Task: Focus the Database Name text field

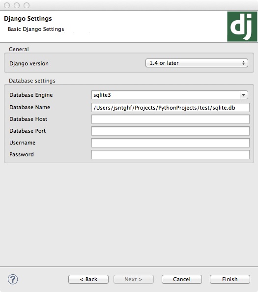Action: [171, 108]
